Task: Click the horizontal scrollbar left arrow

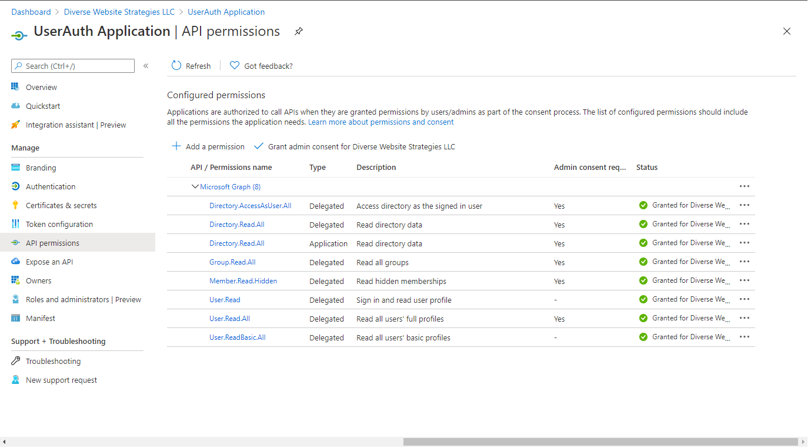Action: click(4, 442)
